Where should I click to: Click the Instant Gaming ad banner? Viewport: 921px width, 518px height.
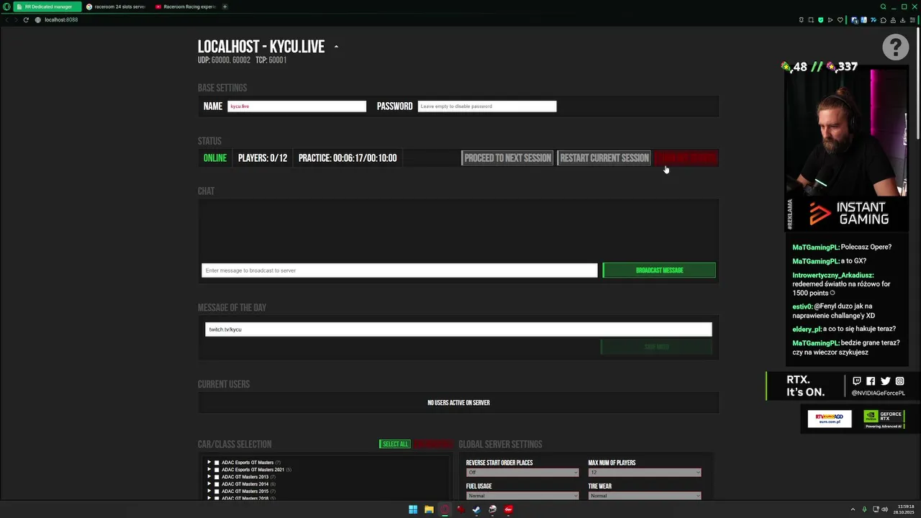[x=846, y=214]
